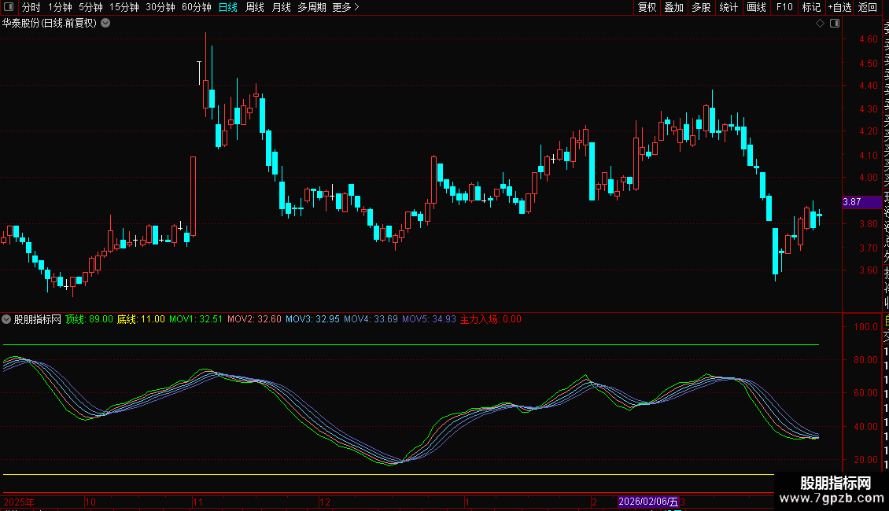Select the 15分钟 period
Image resolution: width=889 pixels, height=511 pixels.
[124, 7]
